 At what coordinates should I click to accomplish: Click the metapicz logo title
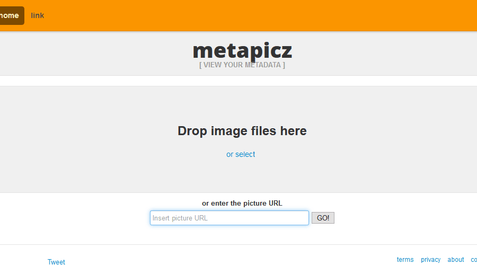(242, 50)
